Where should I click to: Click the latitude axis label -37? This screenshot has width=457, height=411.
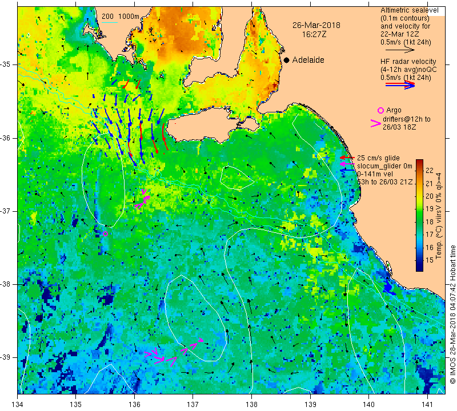[6, 211]
